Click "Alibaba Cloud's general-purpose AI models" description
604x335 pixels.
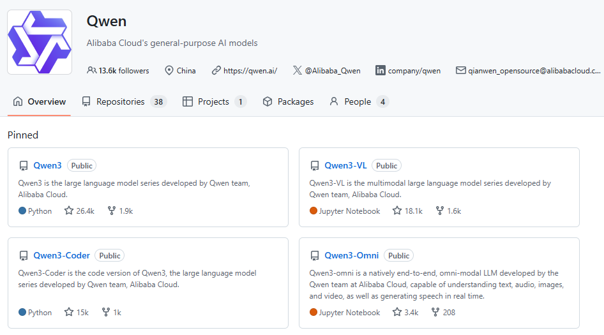pos(172,43)
